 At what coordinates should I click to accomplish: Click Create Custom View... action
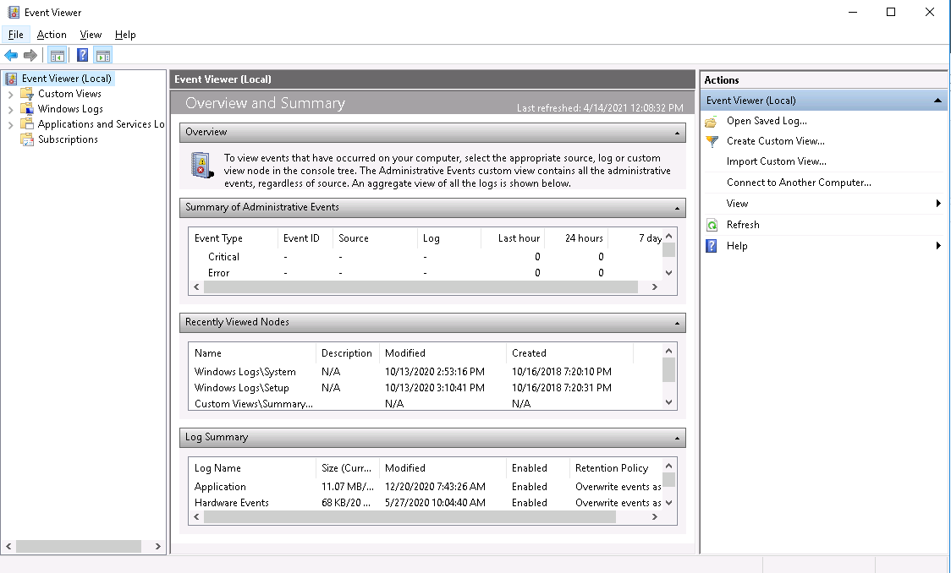click(x=776, y=141)
